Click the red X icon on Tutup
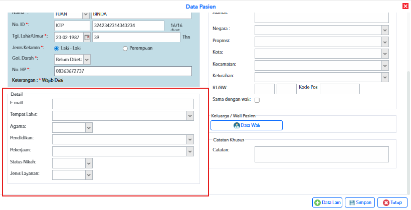Image resolution: width=411 pixels, height=210 pixels. coord(386,202)
